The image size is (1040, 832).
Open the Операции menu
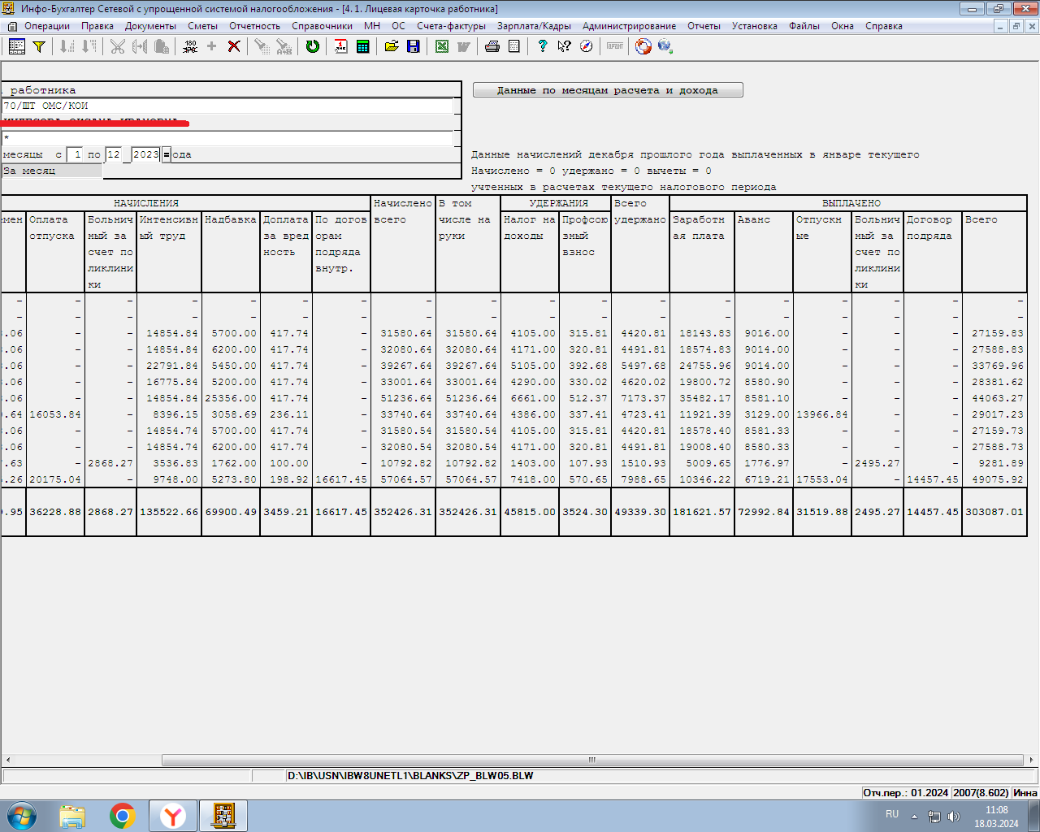(x=47, y=26)
